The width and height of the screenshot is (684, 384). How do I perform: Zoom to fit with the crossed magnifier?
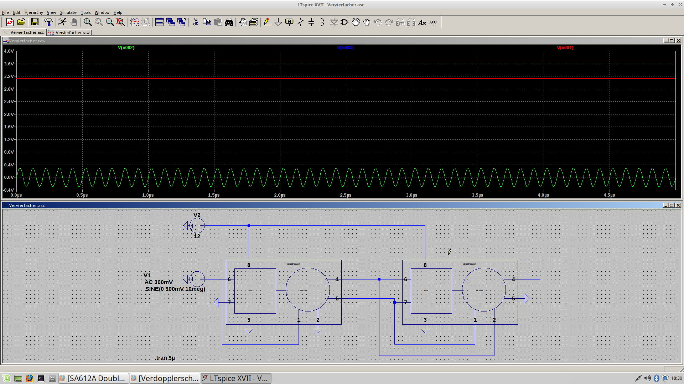click(x=121, y=22)
